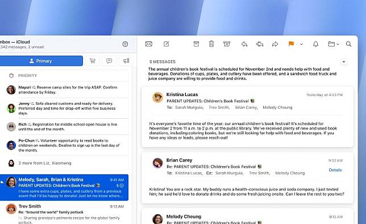Archive the selected conversation
Image resolution: width=366 pixels, height=224 pixels.
click(196, 44)
